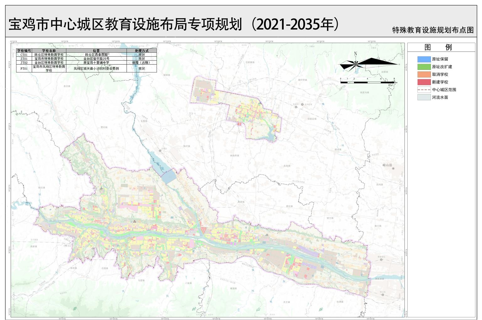Click table cell 原宝鸡十里铺中学

click(x=96, y=63)
